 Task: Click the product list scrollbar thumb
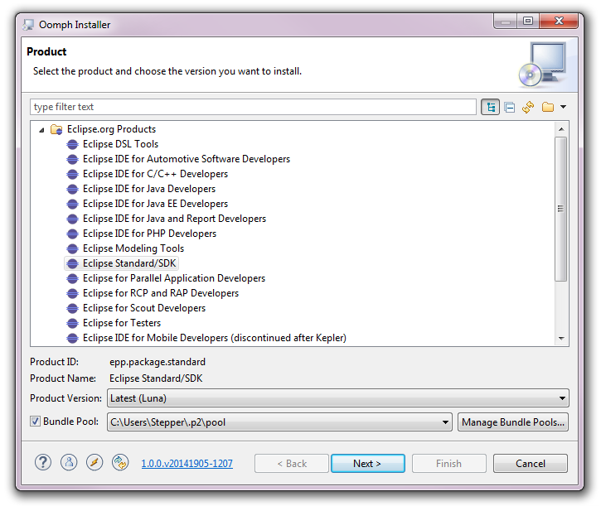560,209
